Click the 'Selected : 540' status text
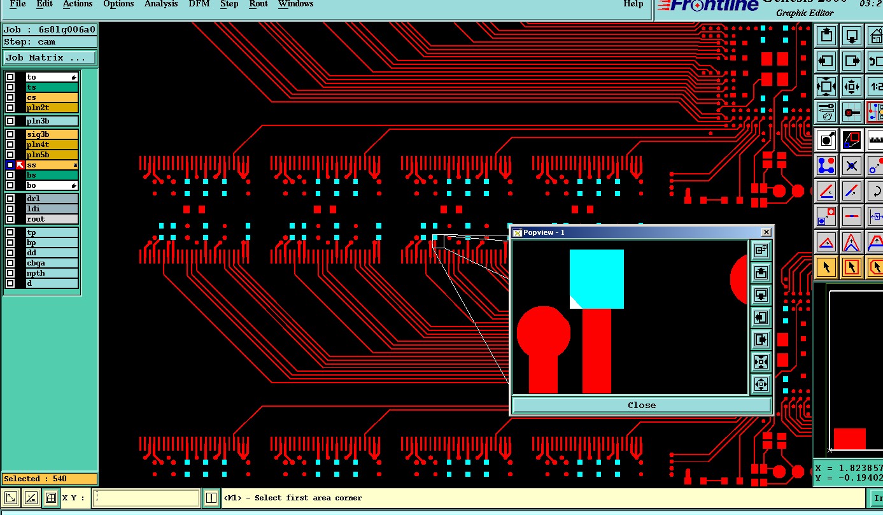Image resolution: width=883 pixels, height=515 pixels. click(35, 479)
